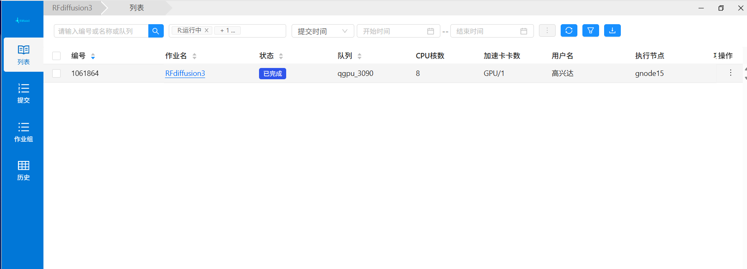Click the 列表 breadcrumb
The image size is (747, 269).
click(x=137, y=8)
